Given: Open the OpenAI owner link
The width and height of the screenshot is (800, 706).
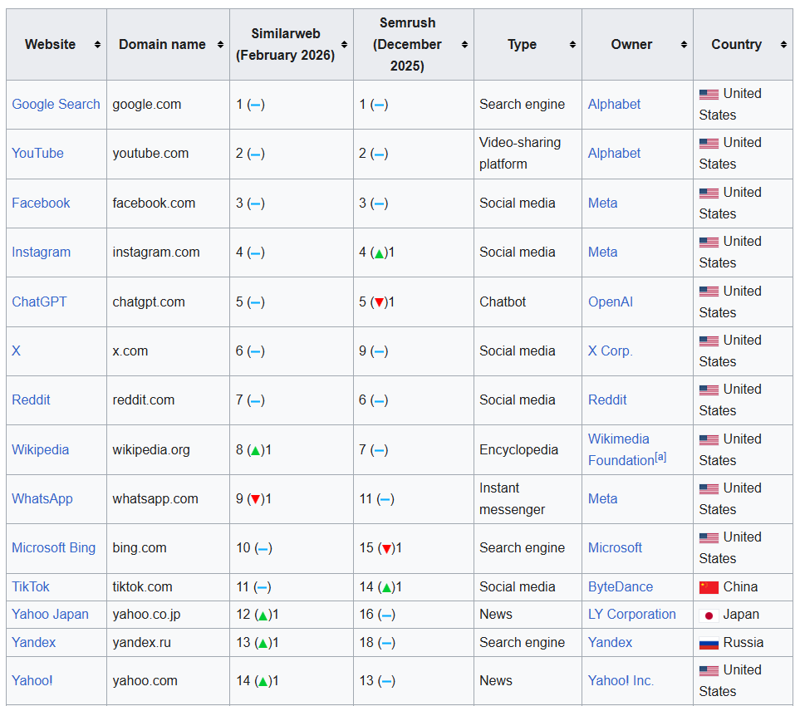Looking at the screenshot, I should pos(611,302).
